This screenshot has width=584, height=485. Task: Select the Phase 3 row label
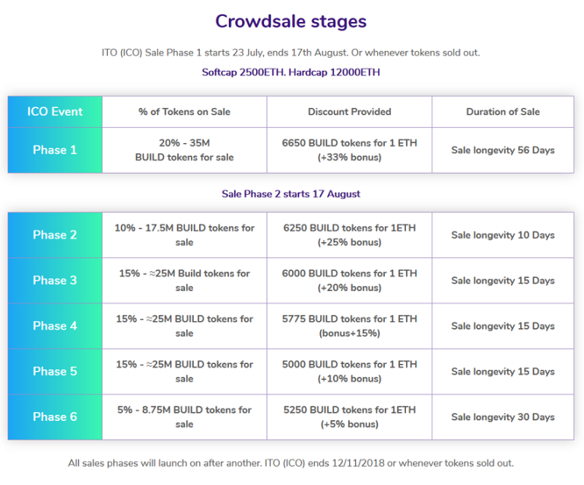(x=55, y=280)
